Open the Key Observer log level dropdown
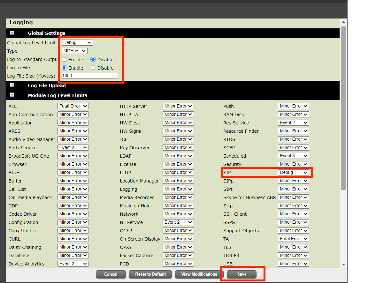The width and height of the screenshot is (368, 283). click(x=178, y=147)
